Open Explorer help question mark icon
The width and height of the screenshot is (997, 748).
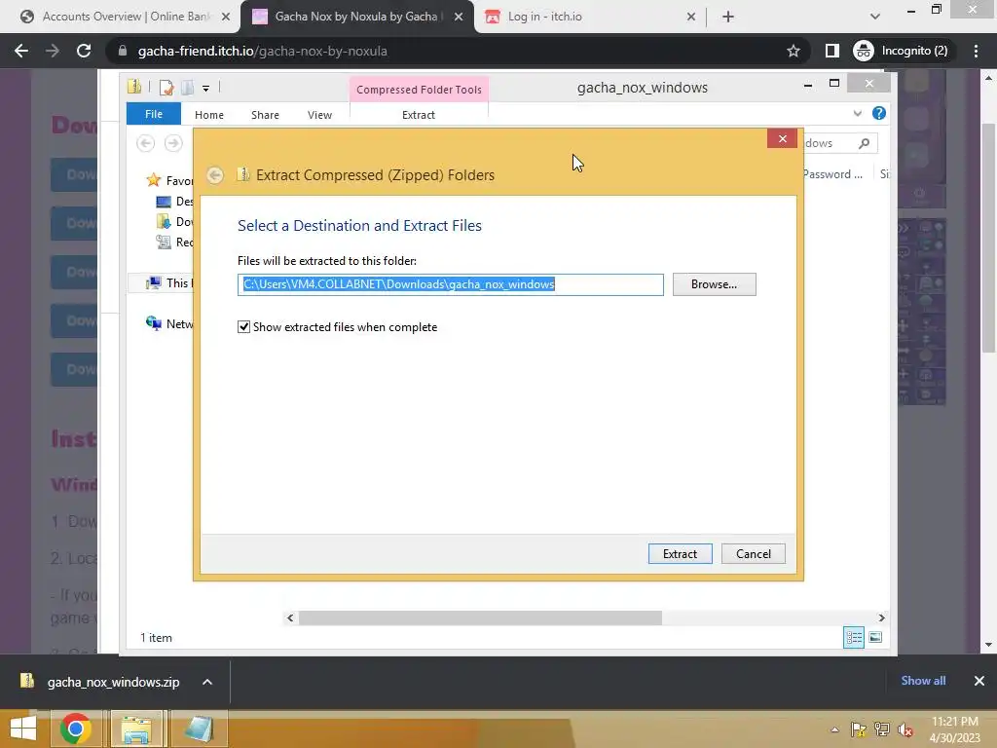tap(879, 113)
